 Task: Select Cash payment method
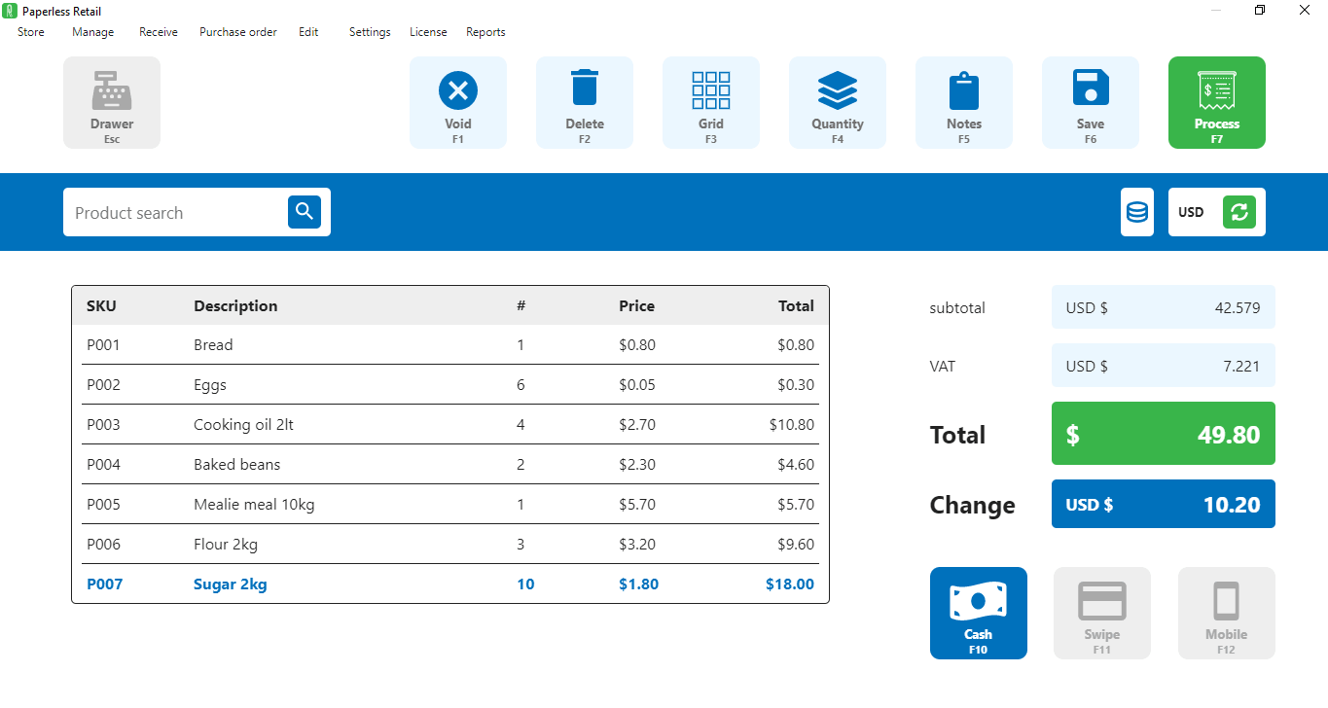coord(979,613)
